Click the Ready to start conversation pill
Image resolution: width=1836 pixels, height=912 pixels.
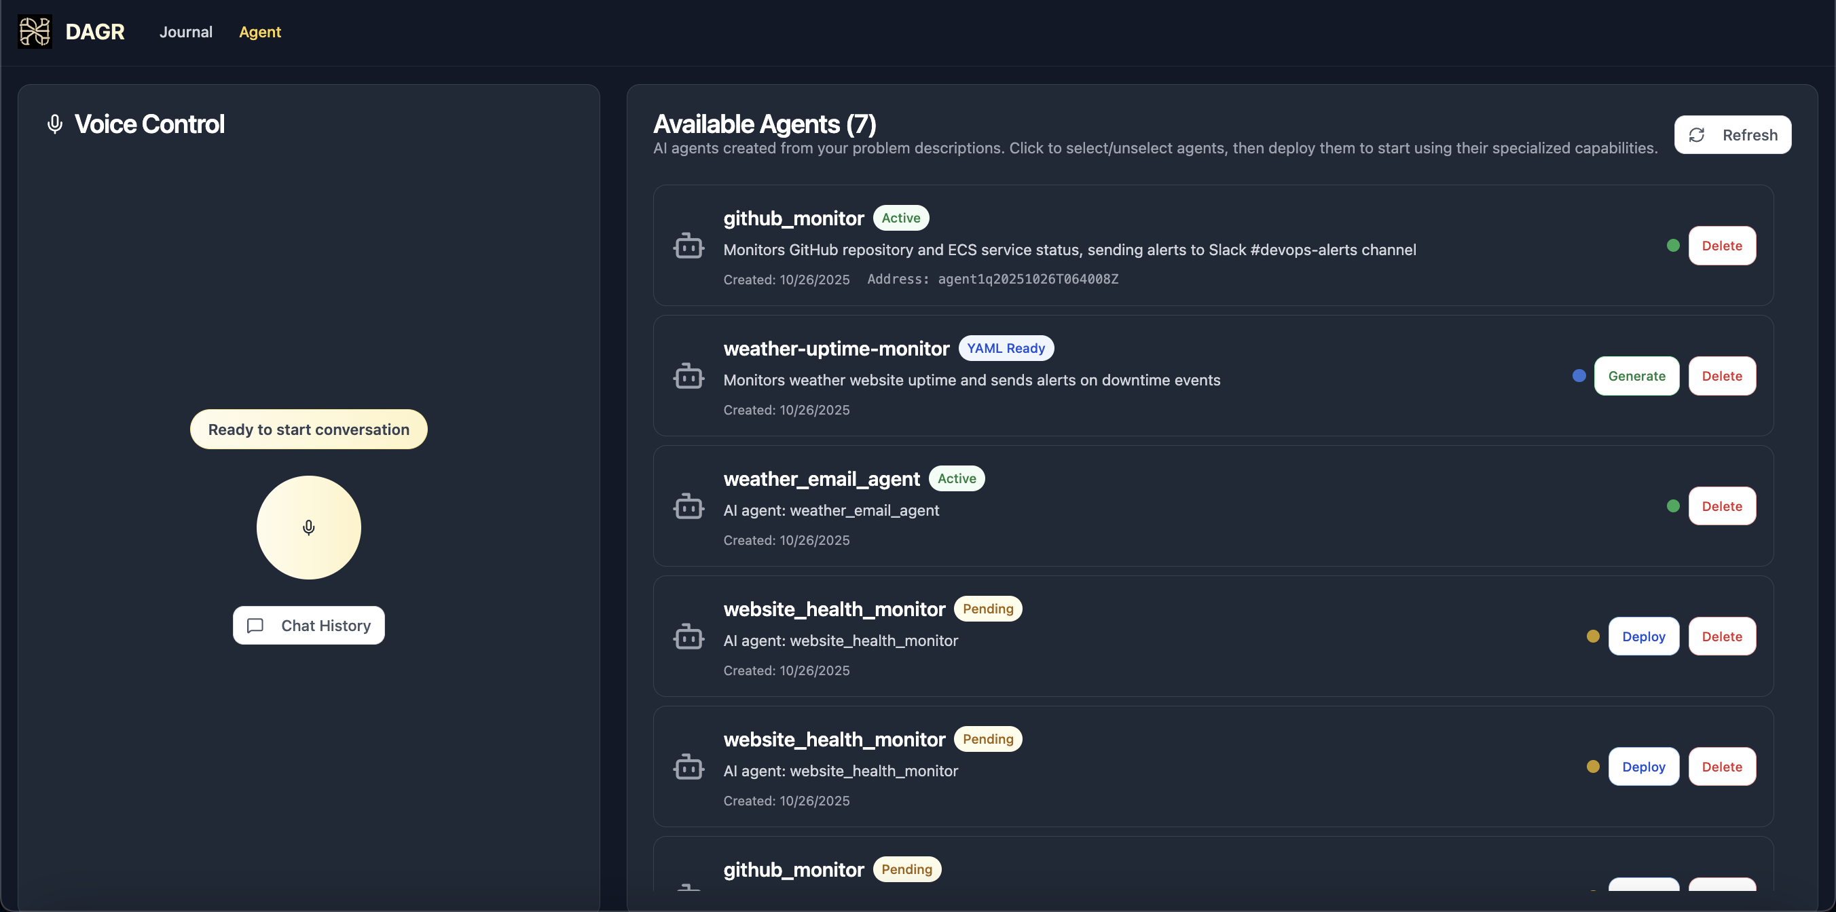coord(309,430)
